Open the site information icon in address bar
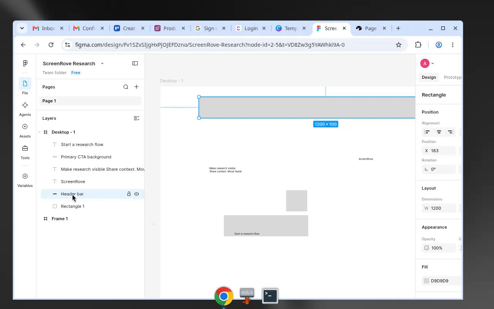 pos(68,45)
